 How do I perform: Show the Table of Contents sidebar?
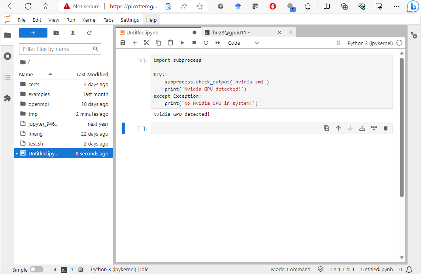(x=8, y=77)
